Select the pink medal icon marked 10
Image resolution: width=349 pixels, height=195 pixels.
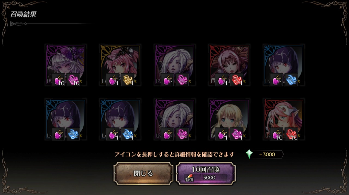tap(73, 80)
